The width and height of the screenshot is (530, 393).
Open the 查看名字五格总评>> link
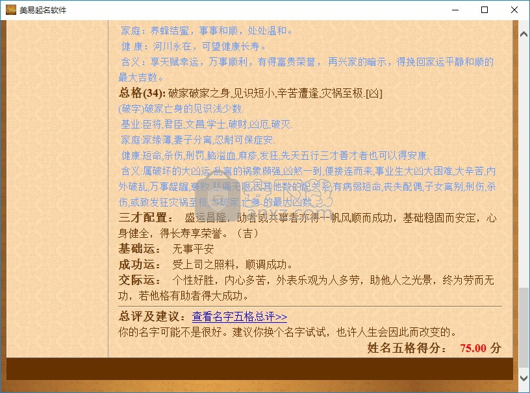[239, 316]
